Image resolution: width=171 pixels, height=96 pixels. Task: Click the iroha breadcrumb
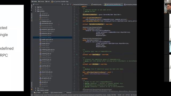coord(34,2)
